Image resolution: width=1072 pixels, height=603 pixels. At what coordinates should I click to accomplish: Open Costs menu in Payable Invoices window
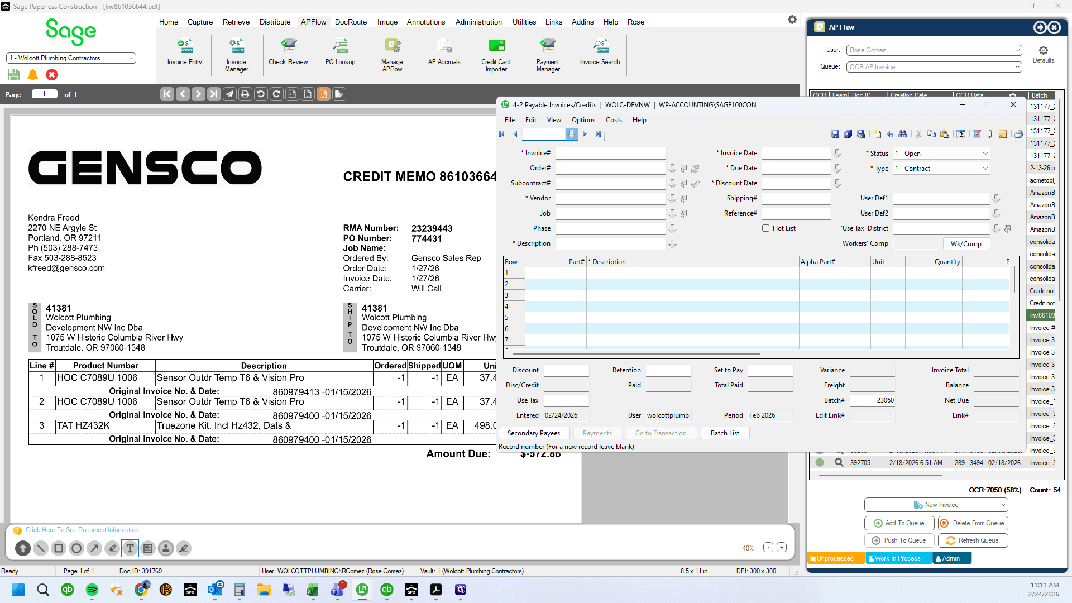[614, 120]
